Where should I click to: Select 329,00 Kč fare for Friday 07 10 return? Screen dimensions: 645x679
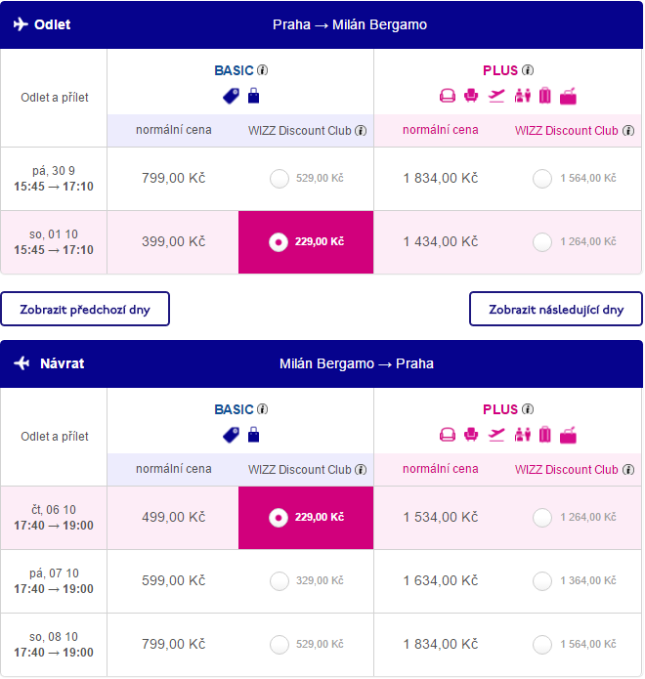coord(279,581)
